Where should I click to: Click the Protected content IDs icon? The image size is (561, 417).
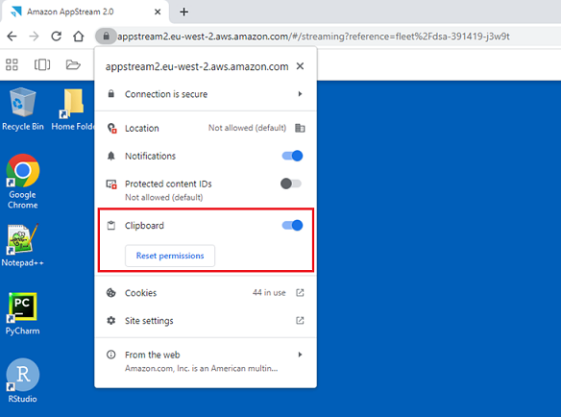[111, 184]
